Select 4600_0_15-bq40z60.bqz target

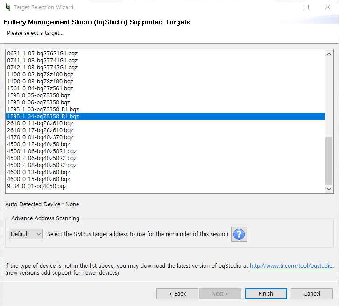click(x=165, y=179)
